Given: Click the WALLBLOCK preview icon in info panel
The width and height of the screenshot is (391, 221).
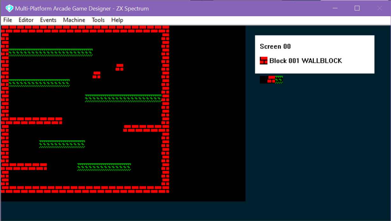Looking at the screenshot, I should click(x=264, y=60).
